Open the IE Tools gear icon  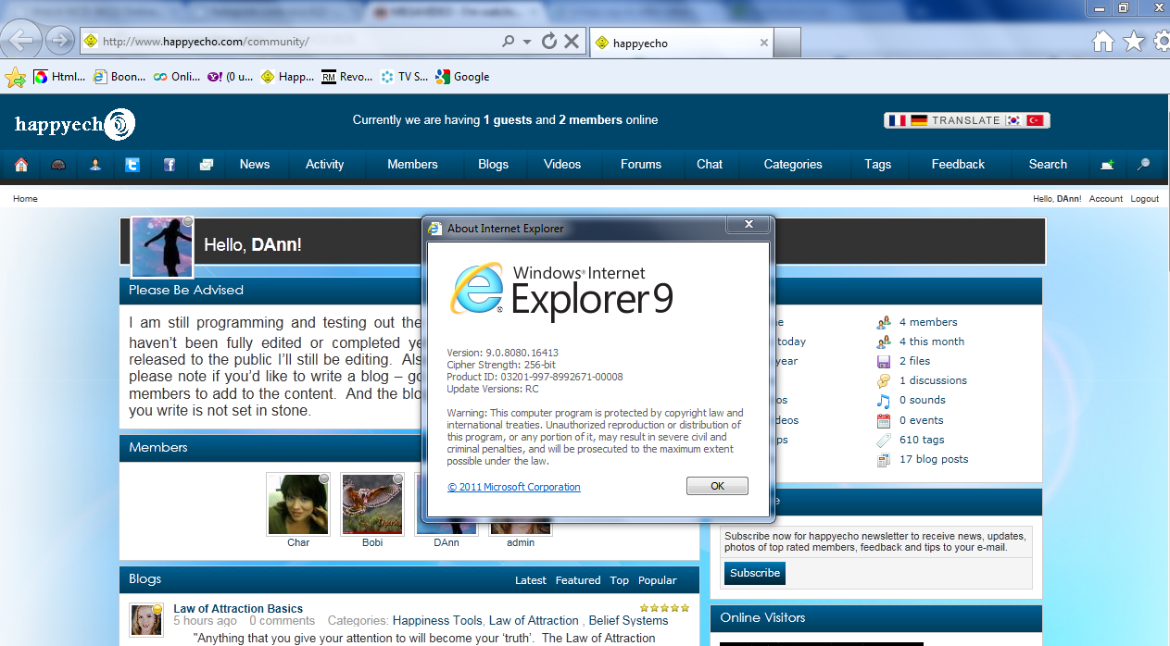(x=1163, y=42)
